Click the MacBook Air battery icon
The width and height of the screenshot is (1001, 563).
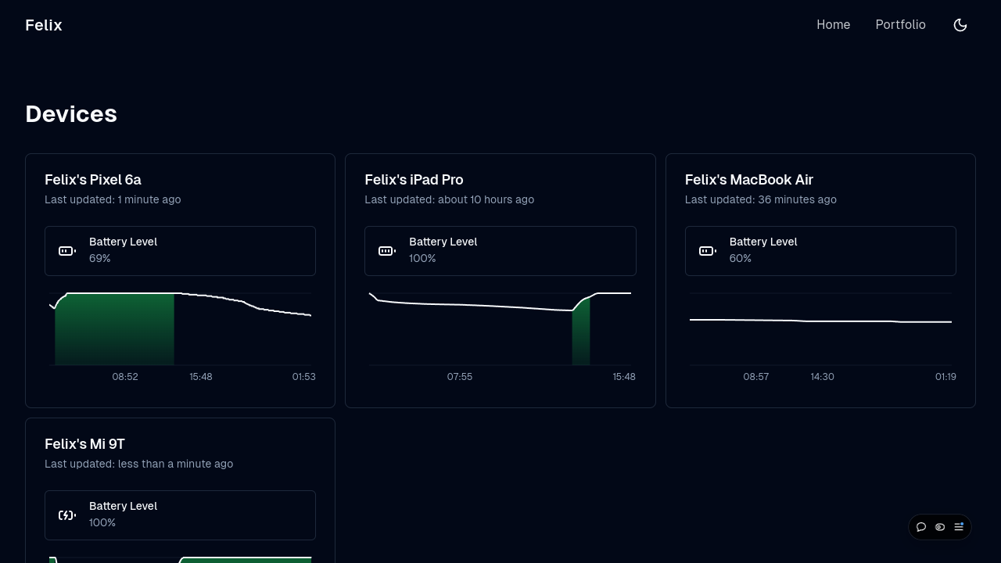[708, 251]
